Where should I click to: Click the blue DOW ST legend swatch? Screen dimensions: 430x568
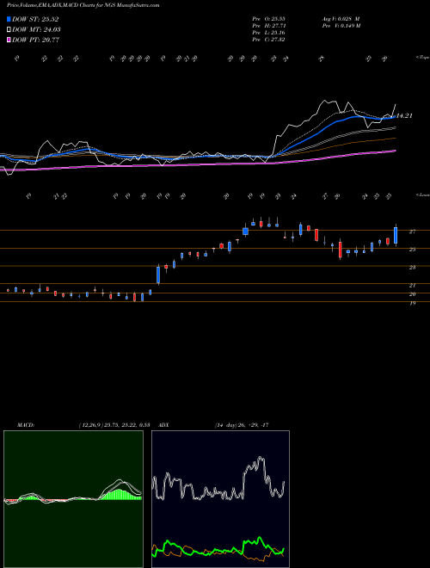[9, 19]
